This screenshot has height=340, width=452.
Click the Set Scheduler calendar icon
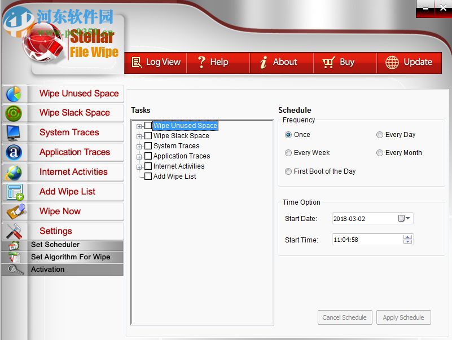click(x=14, y=245)
